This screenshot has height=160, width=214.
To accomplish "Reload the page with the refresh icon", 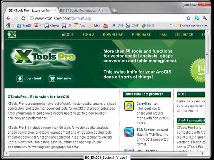I will coord(23,18).
